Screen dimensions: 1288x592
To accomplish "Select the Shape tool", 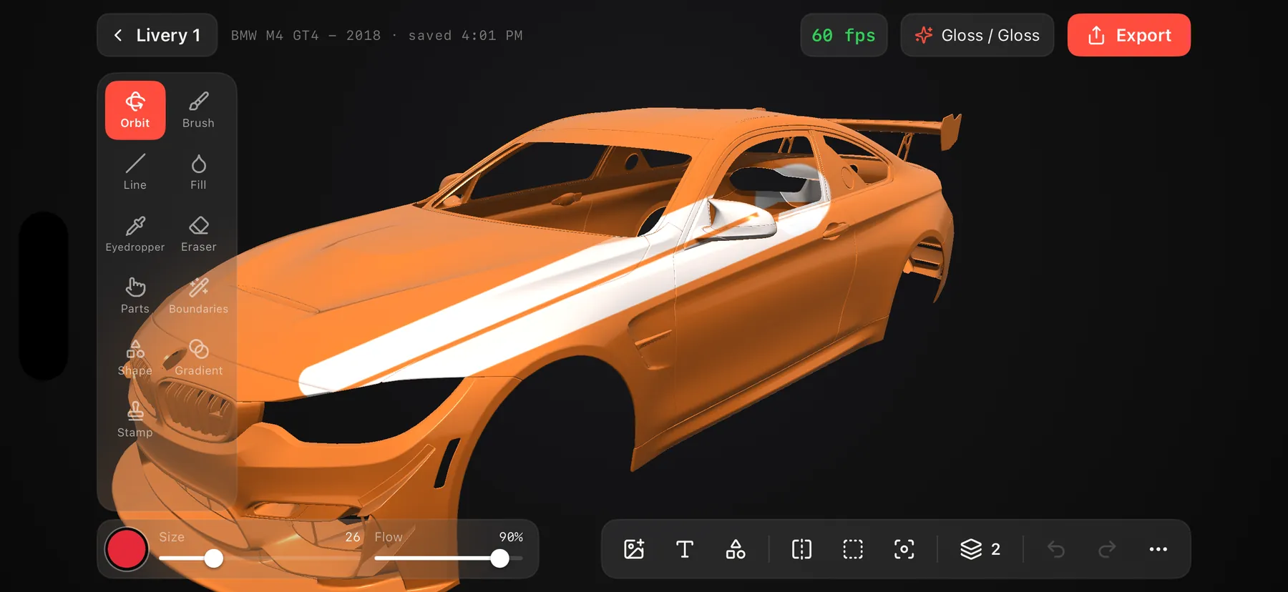I will click(135, 358).
